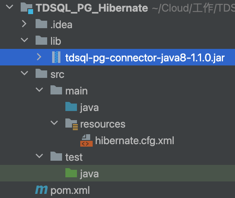Collapse the main folder chevron

[39, 89]
